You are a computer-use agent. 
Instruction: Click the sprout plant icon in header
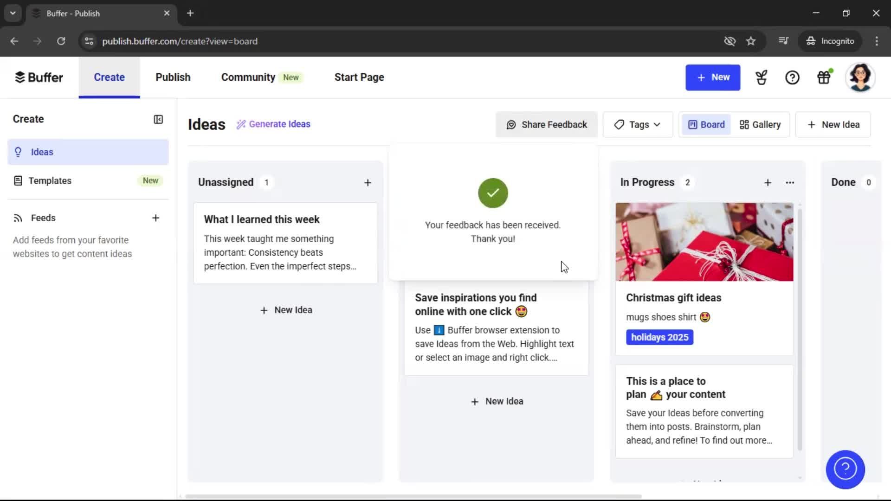pos(762,77)
